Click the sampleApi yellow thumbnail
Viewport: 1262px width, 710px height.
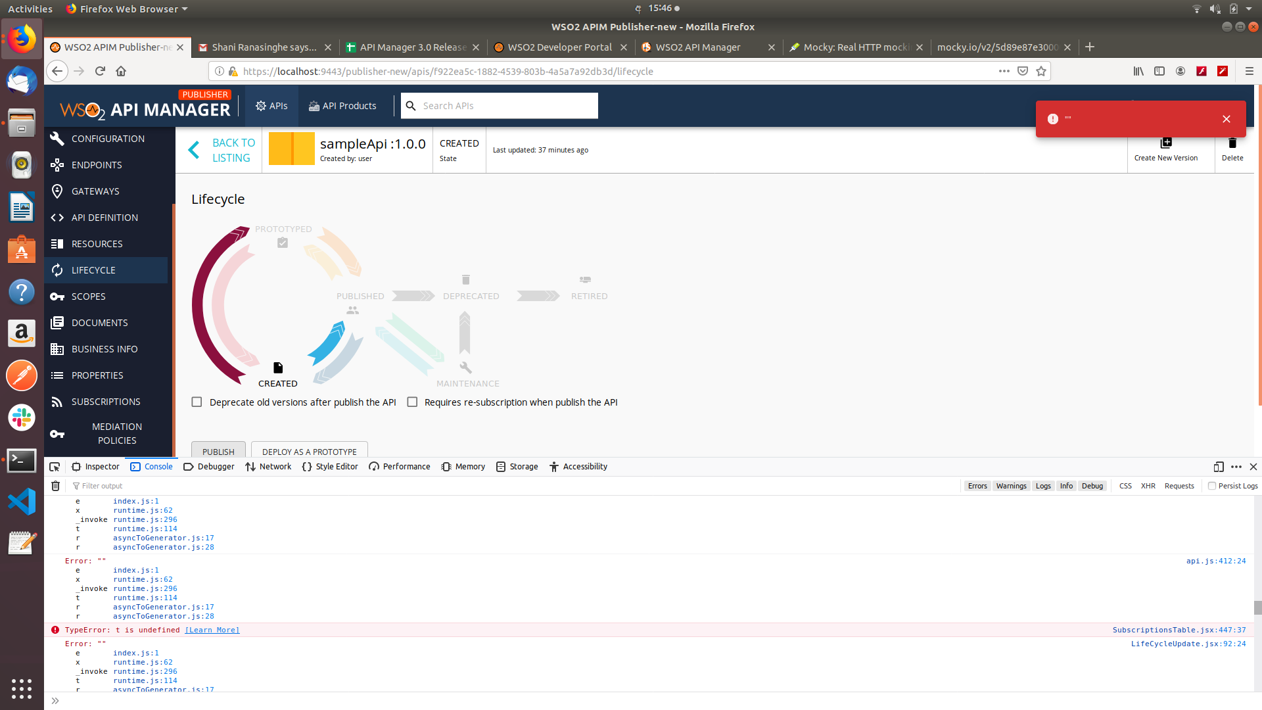point(292,149)
